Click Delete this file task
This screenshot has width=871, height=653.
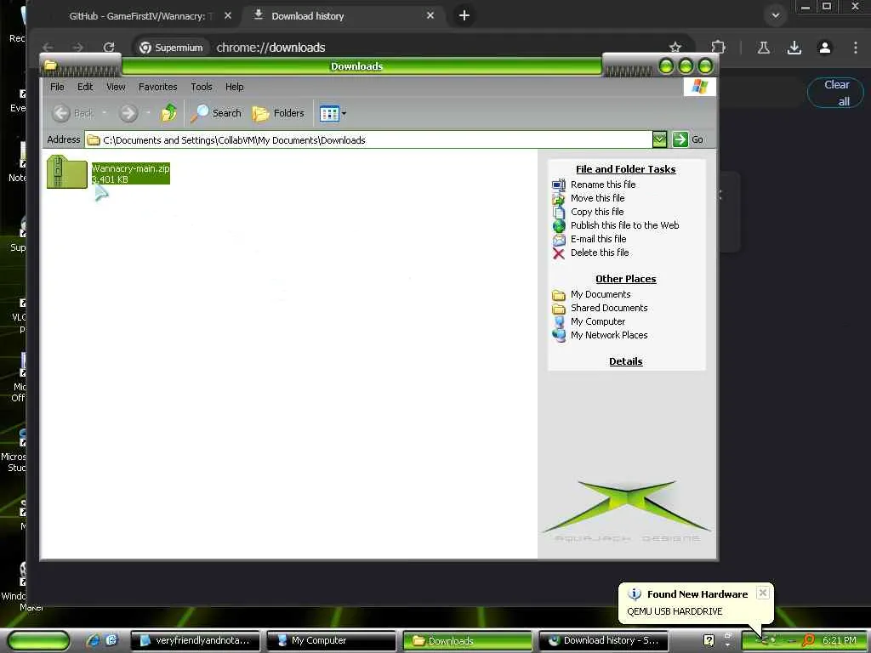click(600, 253)
